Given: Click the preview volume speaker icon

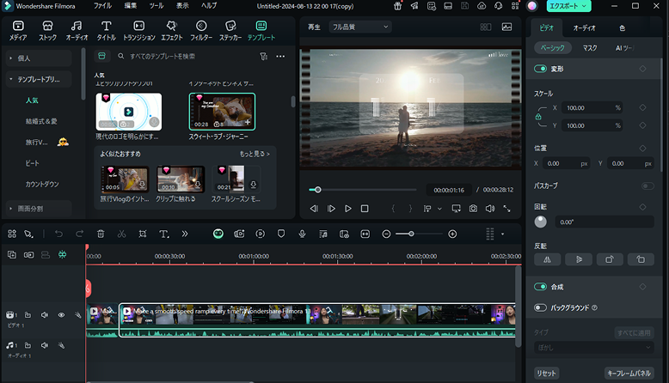Looking at the screenshot, I should (x=490, y=209).
